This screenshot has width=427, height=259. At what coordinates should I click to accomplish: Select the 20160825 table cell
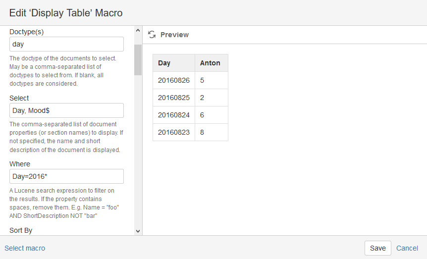pos(173,98)
